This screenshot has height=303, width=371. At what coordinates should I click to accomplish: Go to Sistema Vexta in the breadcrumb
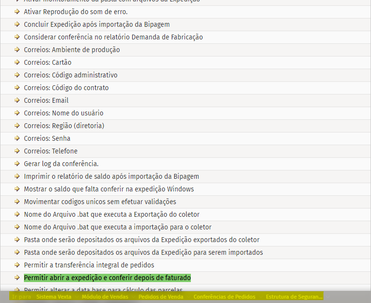coord(54,297)
